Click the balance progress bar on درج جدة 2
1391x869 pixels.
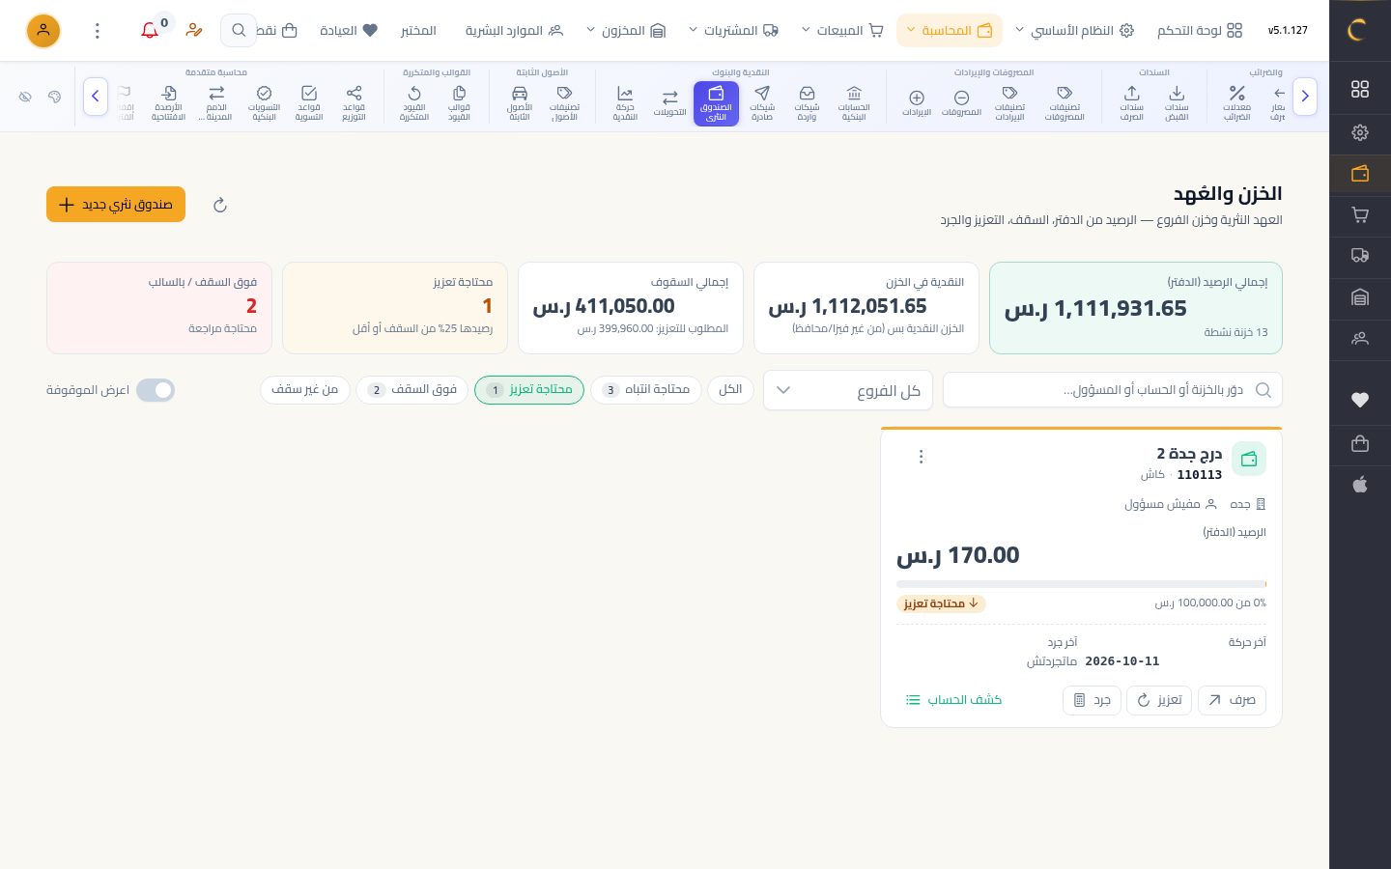pos(1081,584)
